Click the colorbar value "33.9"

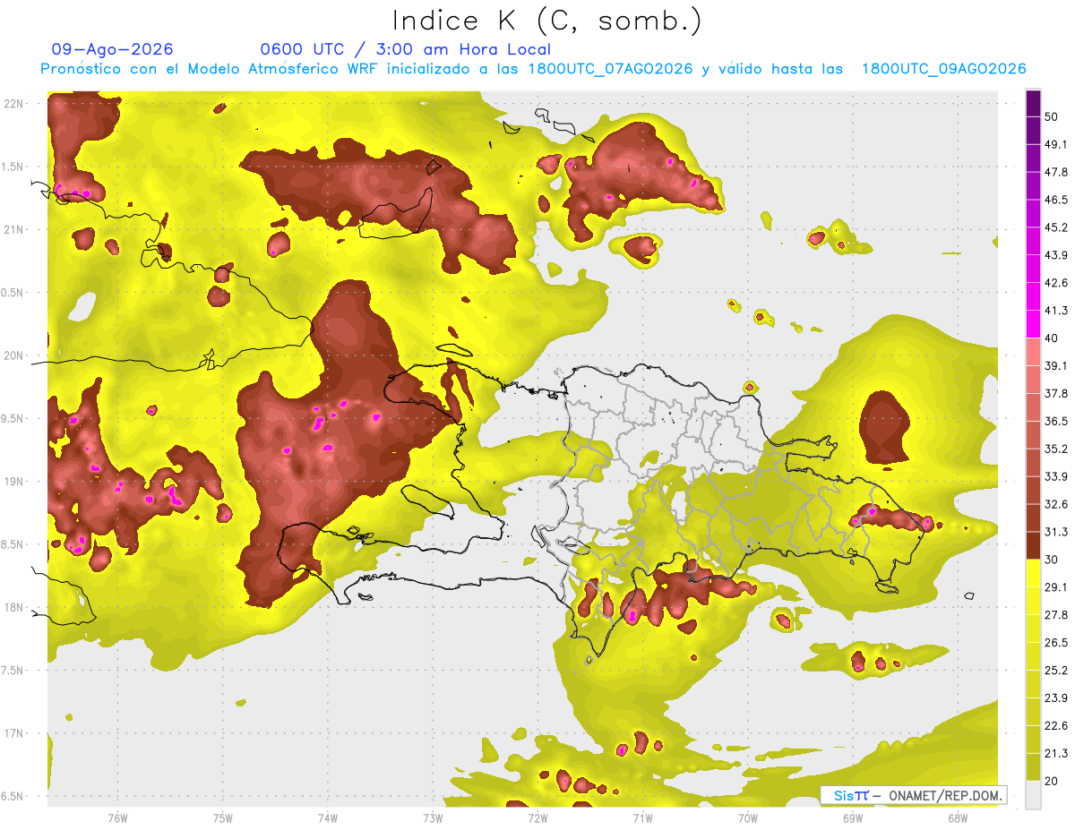click(x=1056, y=476)
